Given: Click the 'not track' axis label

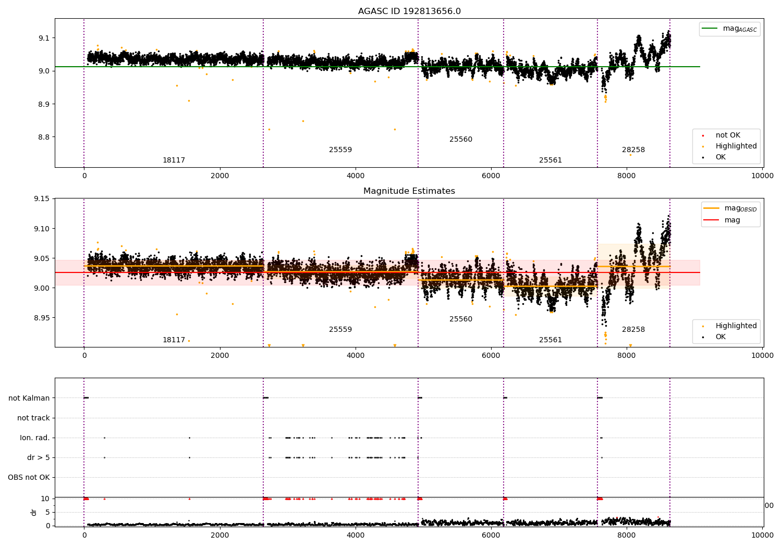Looking at the screenshot, I should [33, 418].
